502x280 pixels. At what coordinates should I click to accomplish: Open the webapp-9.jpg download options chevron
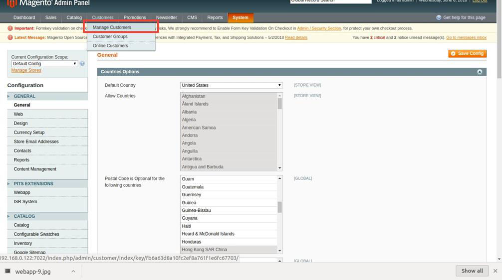(73, 272)
